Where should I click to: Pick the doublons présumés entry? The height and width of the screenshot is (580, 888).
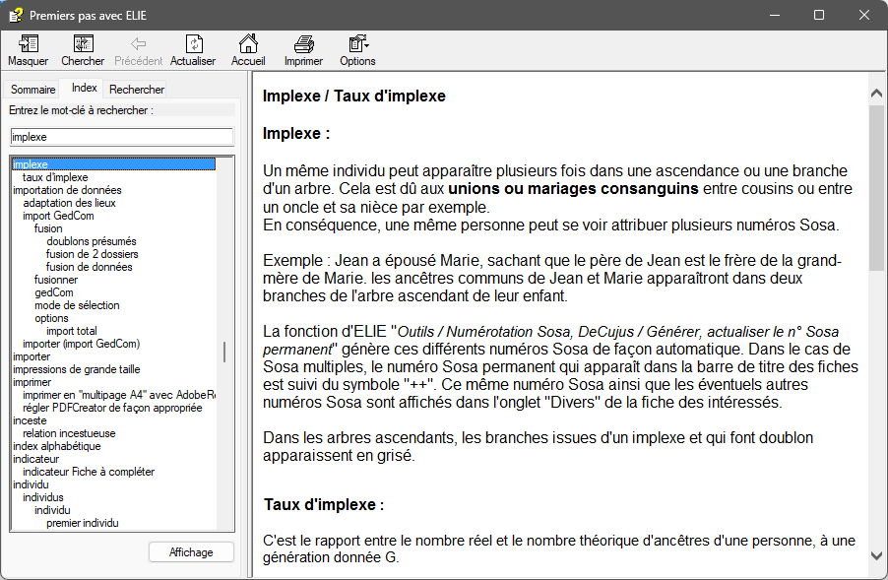(x=92, y=241)
